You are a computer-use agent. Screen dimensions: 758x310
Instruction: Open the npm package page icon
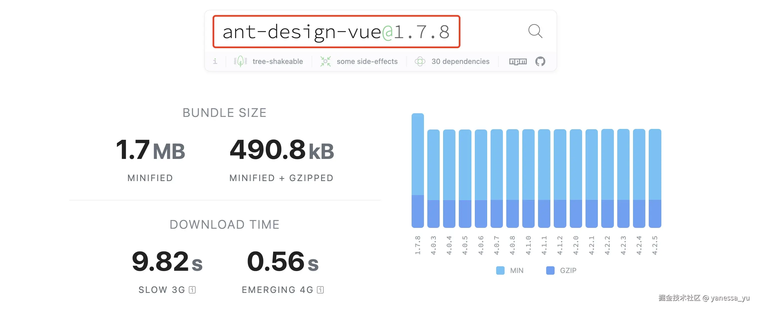pyautogui.click(x=518, y=61)
